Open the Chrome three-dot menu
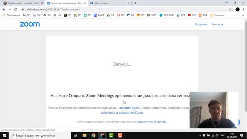Viewport: 247px width, 139px height. 244,9
